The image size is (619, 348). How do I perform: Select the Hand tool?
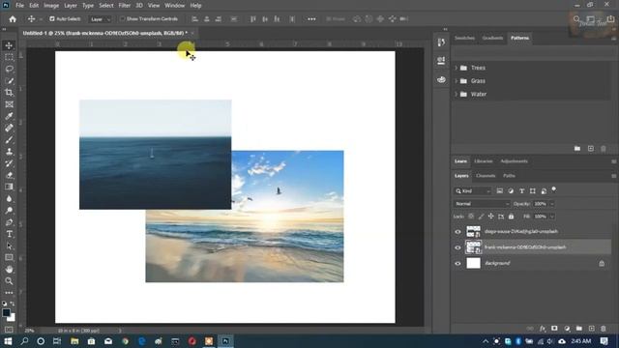pyautogui.click(x=9, y=270)
